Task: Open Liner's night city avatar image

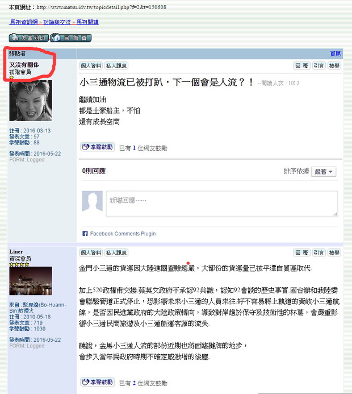Action: click(31, 281)
